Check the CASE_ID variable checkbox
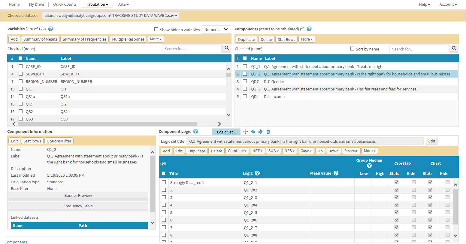The width and height of the screenshot is (466, 244). 20,66
